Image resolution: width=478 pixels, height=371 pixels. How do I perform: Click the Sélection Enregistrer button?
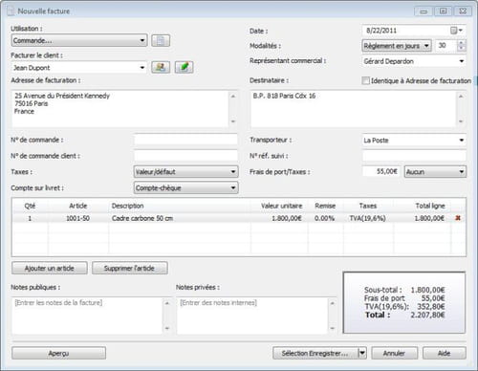pos(315,353)
